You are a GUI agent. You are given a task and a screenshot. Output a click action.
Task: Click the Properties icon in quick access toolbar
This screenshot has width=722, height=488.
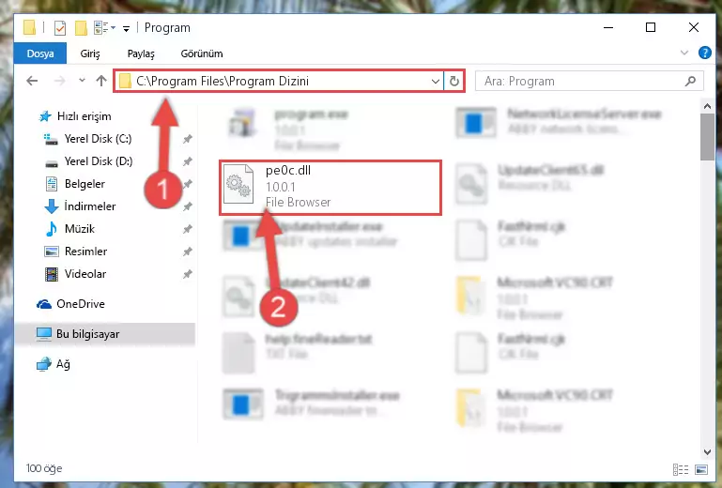[x=60, y=28]
